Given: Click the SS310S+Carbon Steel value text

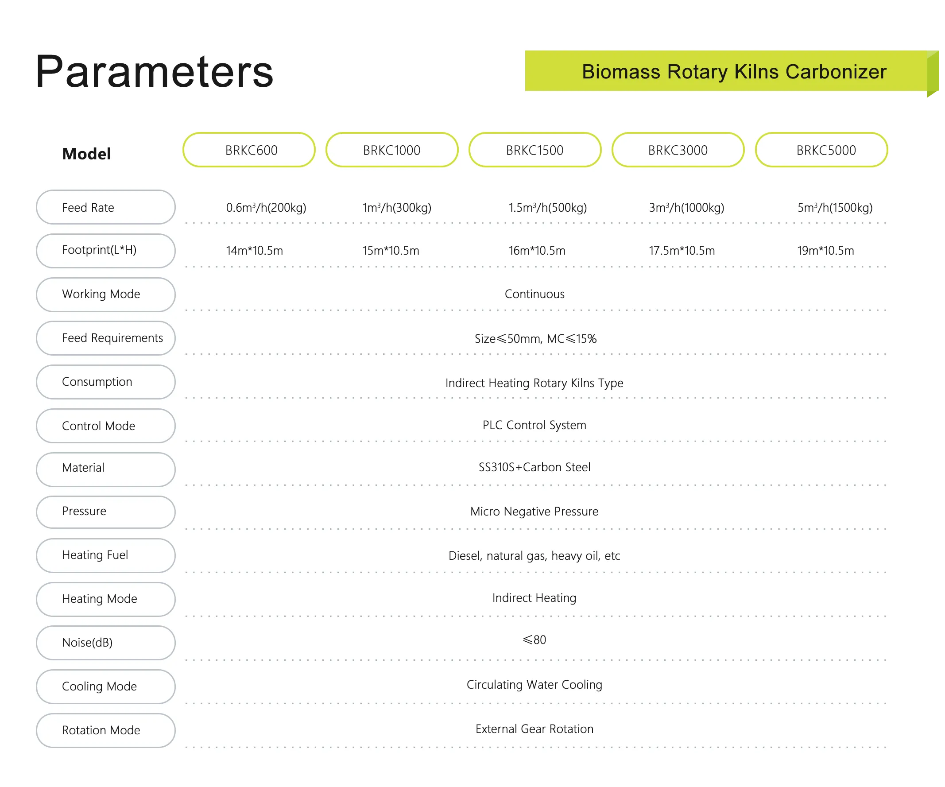Looking at the screenshot, I should click(x=534, y=467).
